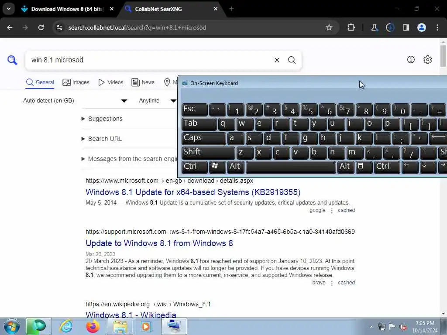Click the down arrow key on On-Screen Keyboard
Viewport: 447px width, 335px height.
(428, 167)
